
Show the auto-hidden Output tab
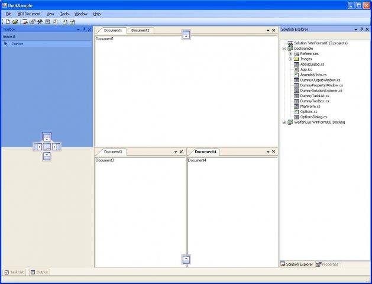tap(40, 272)
